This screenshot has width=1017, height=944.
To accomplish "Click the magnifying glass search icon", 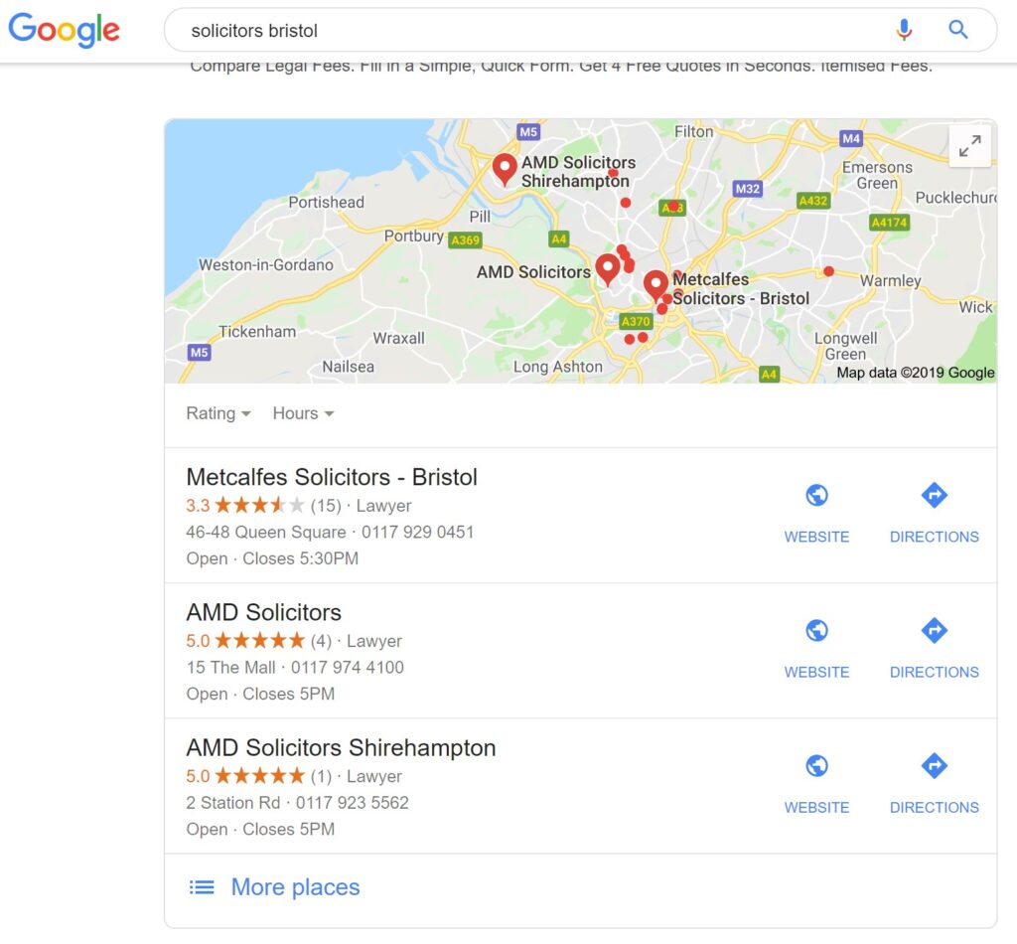I will click(x=957, y=30).
